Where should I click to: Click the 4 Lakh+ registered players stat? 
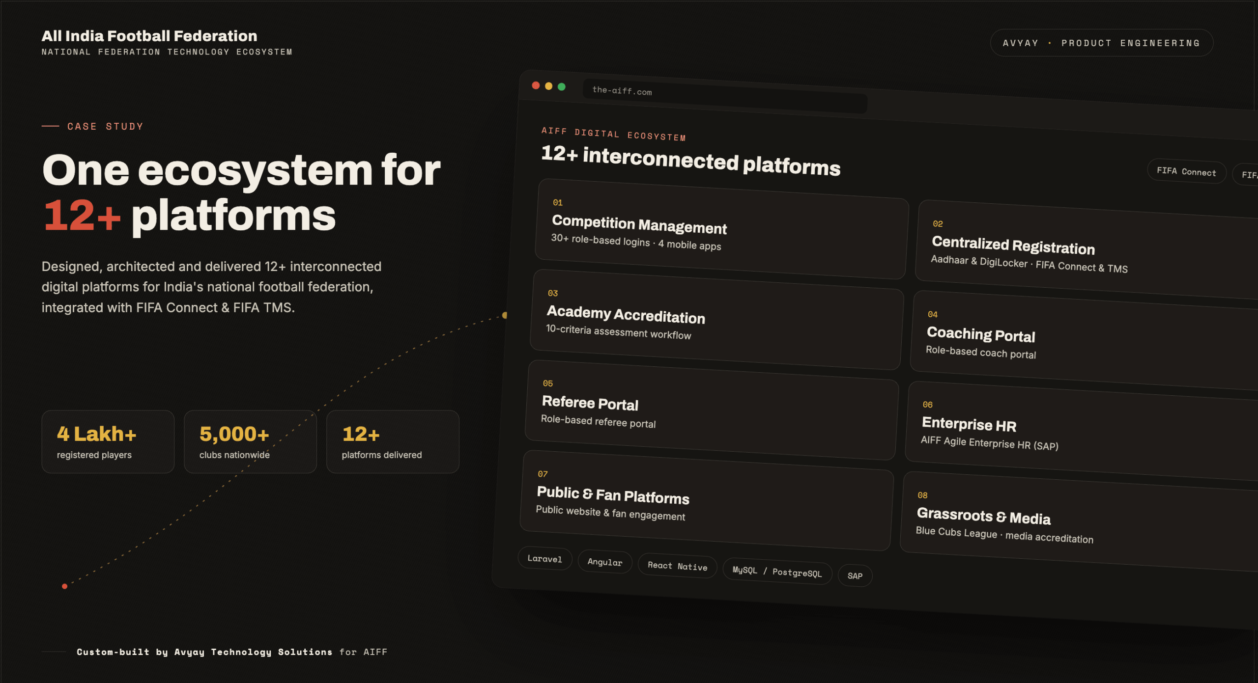(x=108, y=441)
